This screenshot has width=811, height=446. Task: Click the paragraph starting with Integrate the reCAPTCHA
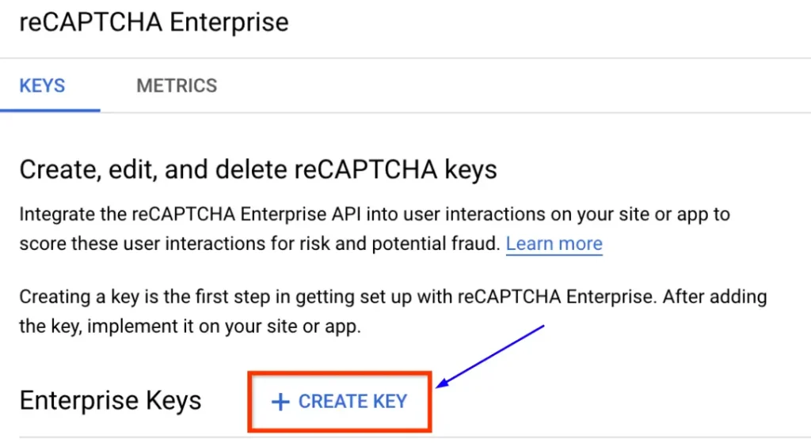tap(375, 229)
